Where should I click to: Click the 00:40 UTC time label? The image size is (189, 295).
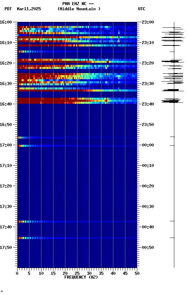148,227
